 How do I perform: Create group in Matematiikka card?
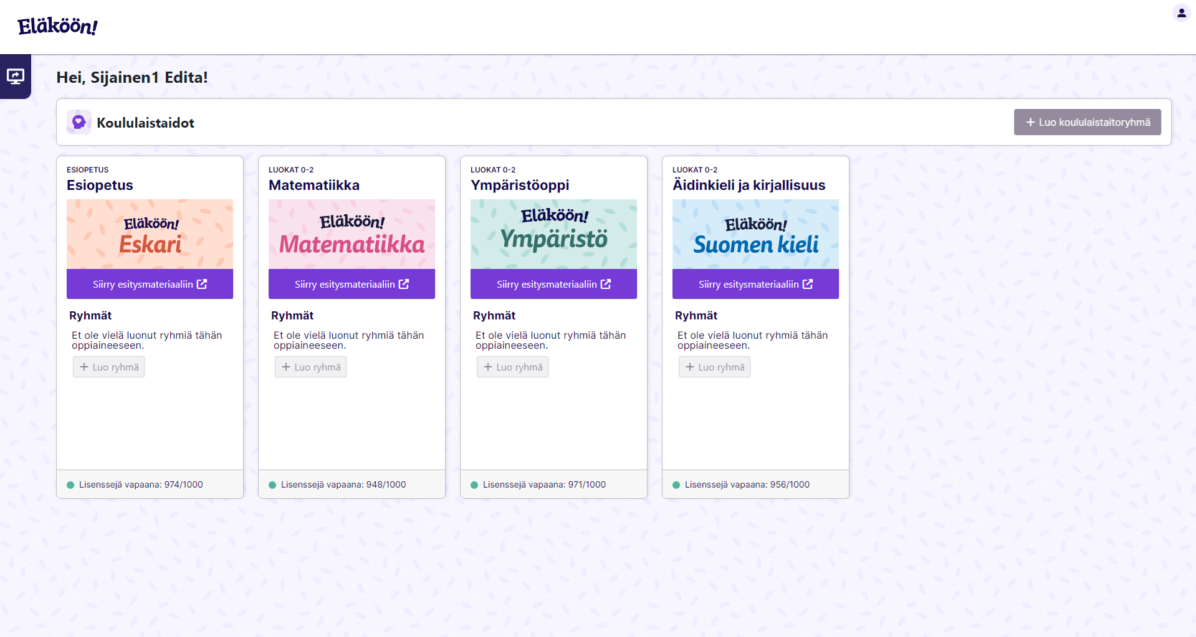[x=310, y=367]
